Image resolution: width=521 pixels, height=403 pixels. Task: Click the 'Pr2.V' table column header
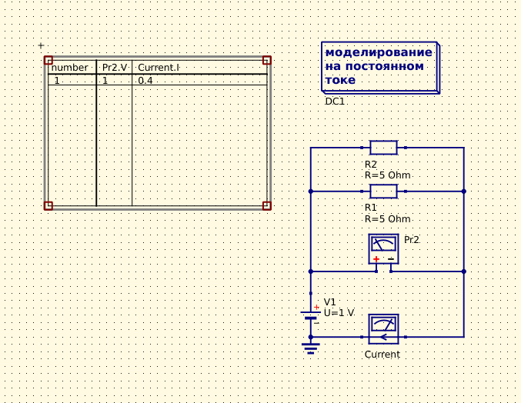(x=115, y=68)
